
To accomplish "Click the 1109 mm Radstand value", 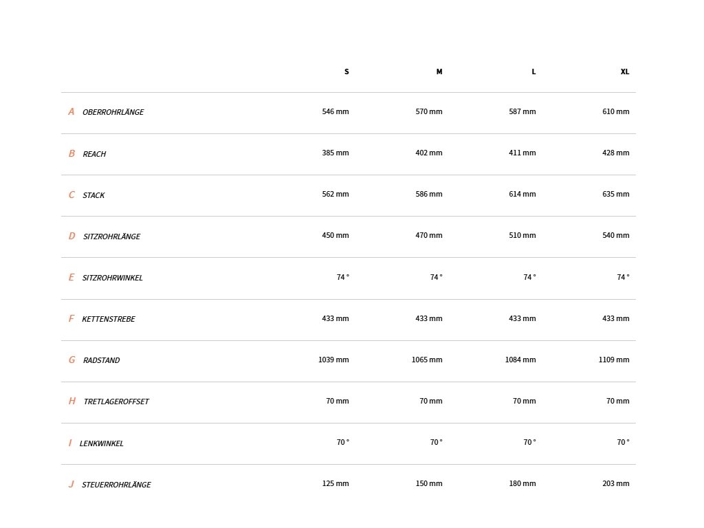I will [x=614, y=360].
